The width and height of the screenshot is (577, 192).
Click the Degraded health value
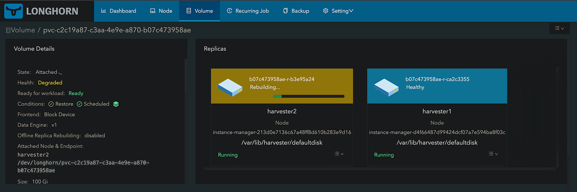[50, 83]
